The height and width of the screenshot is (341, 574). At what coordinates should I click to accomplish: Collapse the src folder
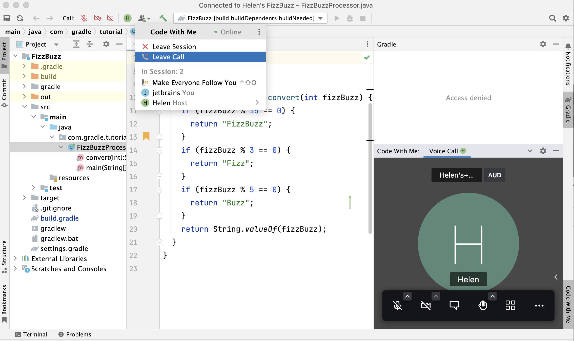click(x=25, y=106)
